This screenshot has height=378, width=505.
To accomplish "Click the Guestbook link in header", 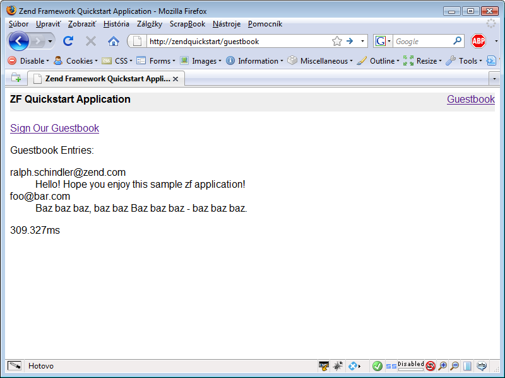I will pos(471,99).
